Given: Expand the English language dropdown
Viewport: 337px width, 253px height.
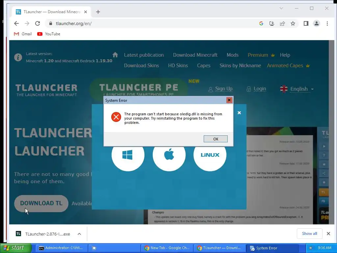Looking at the screenshot, I should coord(297,89).
